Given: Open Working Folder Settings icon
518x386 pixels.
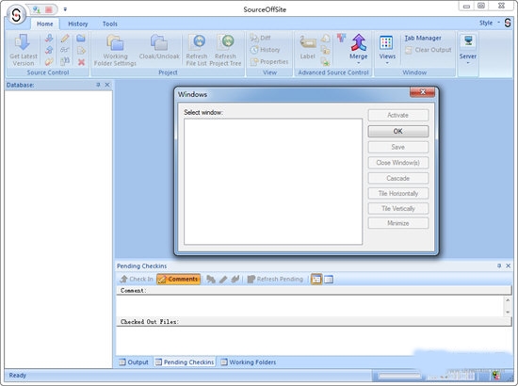Looking at the screenshot, I should point(115,42).
